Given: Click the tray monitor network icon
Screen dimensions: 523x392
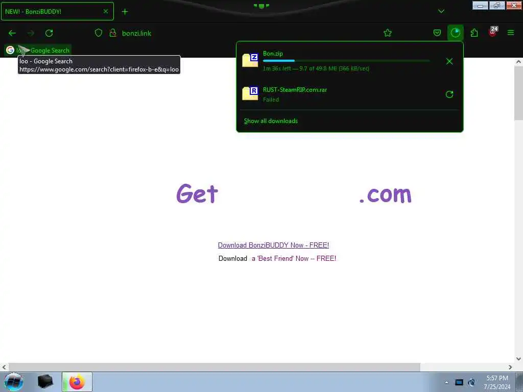Looking at the screenshot, I should (459, 382).
